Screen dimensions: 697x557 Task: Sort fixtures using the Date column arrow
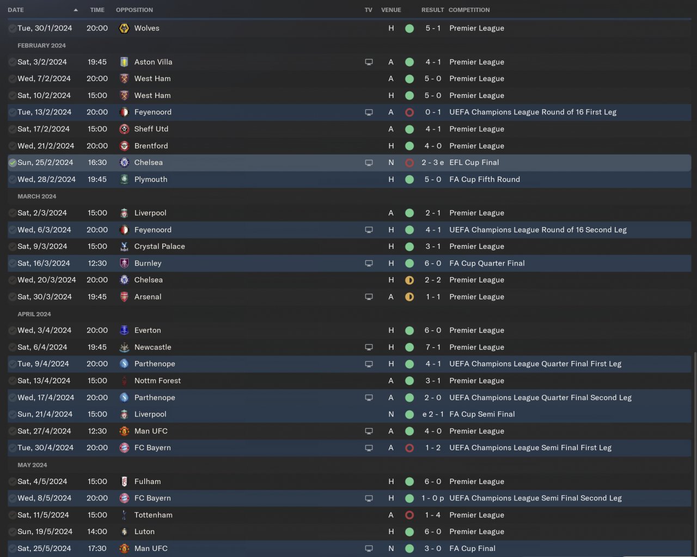click(x=76, y=10)
